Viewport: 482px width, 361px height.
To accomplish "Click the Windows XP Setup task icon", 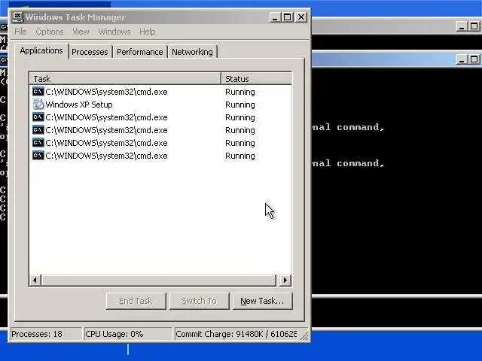I will (38, 105).
